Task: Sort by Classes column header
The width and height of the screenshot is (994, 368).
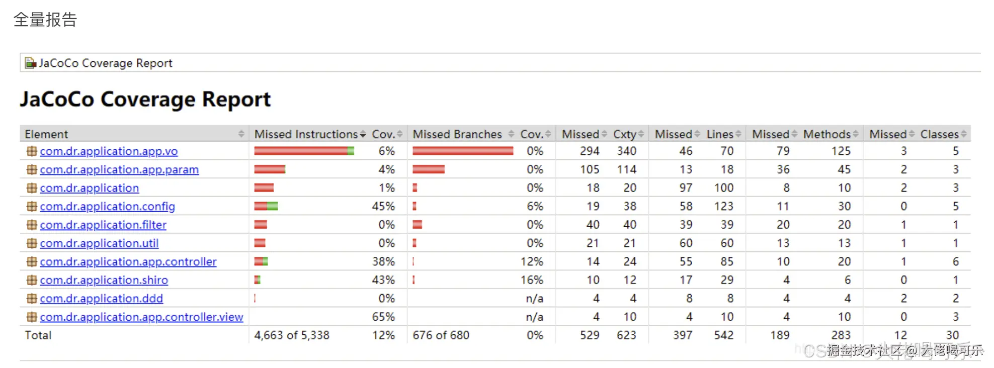Action: [940, 134]
